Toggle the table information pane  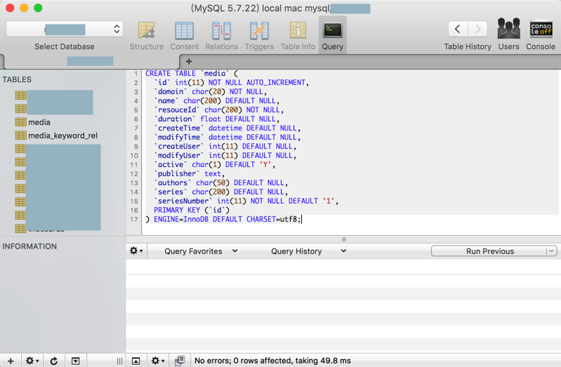[x=76, y=361]
